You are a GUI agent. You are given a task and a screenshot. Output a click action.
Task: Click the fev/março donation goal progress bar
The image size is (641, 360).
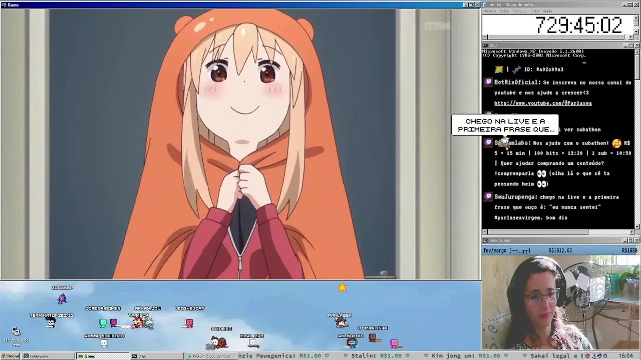pyautogui.click(x=561, y=250)
